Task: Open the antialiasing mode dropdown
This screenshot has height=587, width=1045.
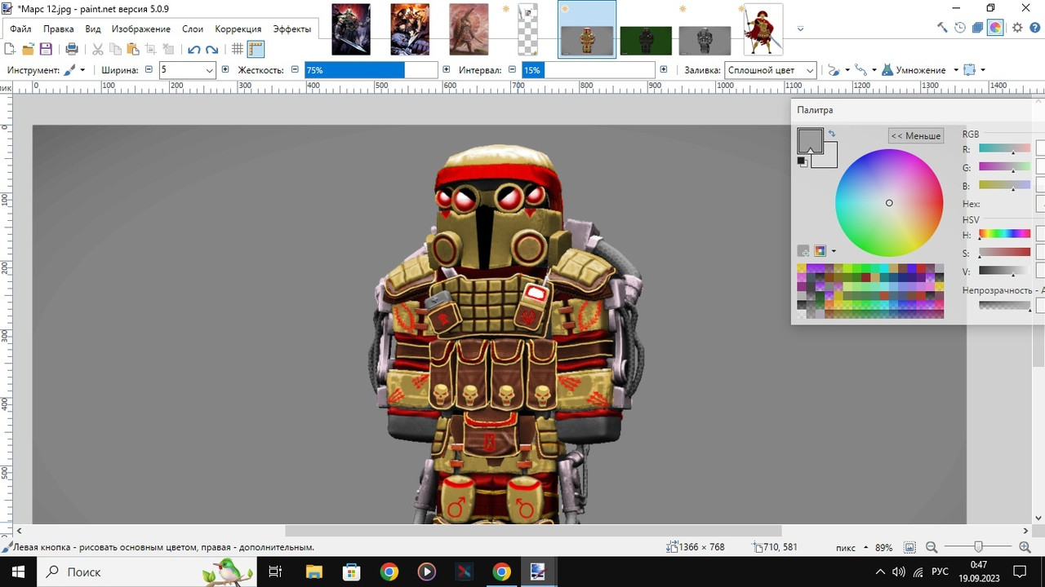Action: coord(838,70)
